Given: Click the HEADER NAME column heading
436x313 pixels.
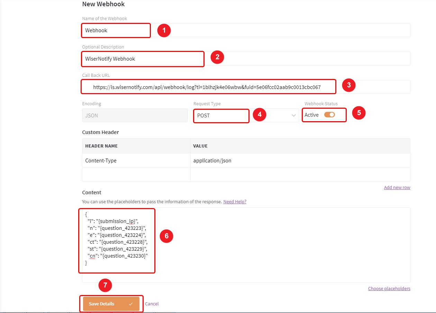Looking at the screenshot, I should pyautogui.click(x=101, y=146).
